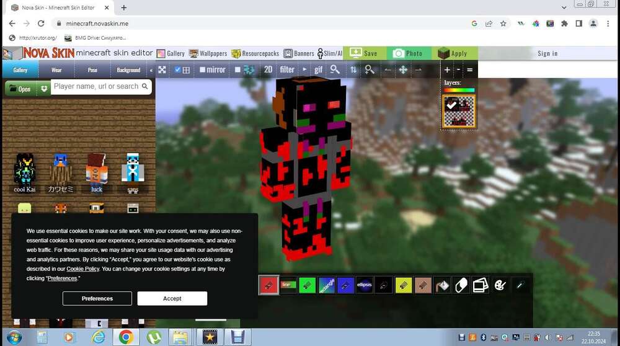Toggle the noise pattern checkbox
This screenshot has height=346, width=620.
tap(237, 69)
